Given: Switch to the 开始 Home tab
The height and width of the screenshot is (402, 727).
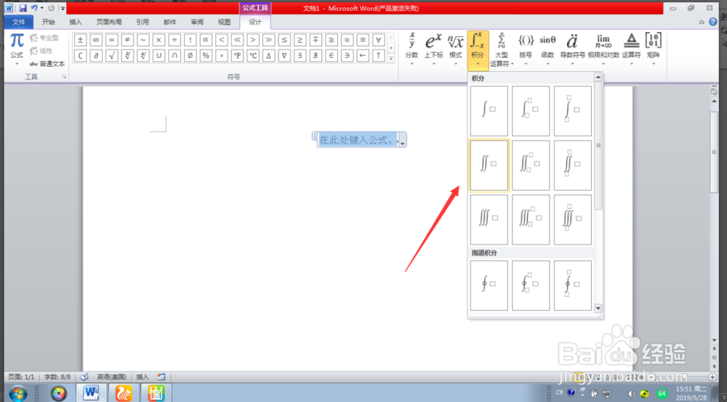Looking at the screenshot, I should [x=48, y=22].
